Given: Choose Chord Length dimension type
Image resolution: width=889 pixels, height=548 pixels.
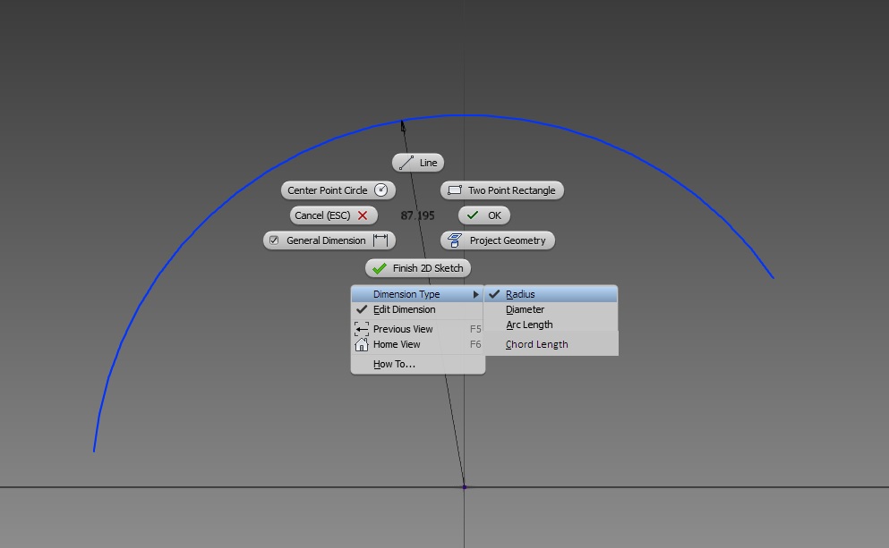Looking at the screenshot, I should click(535, 343).
